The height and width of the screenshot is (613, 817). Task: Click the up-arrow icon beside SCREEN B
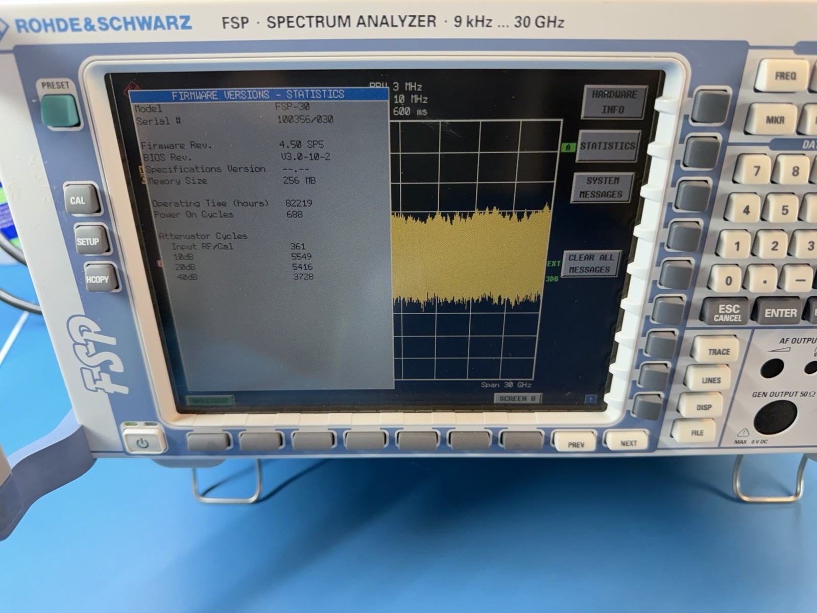(590, 398)
